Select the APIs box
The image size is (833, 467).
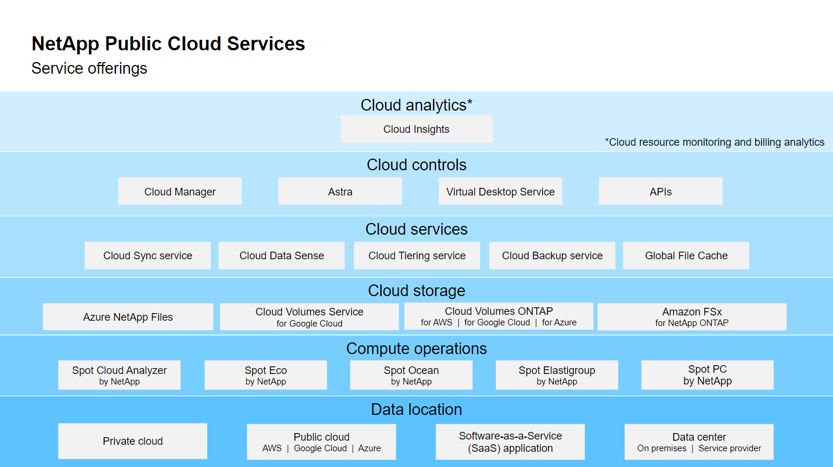click(x=660, y=191)
